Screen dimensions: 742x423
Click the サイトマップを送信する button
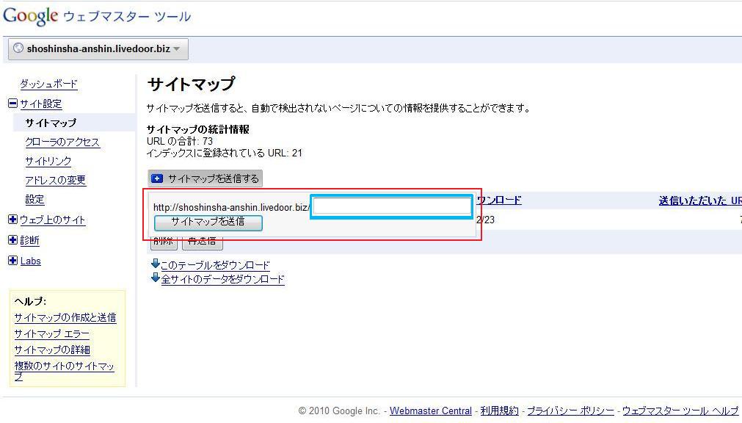point(205,178)
